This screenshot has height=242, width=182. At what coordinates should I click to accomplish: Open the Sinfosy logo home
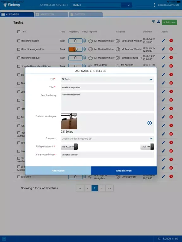[x=12, y=5]
